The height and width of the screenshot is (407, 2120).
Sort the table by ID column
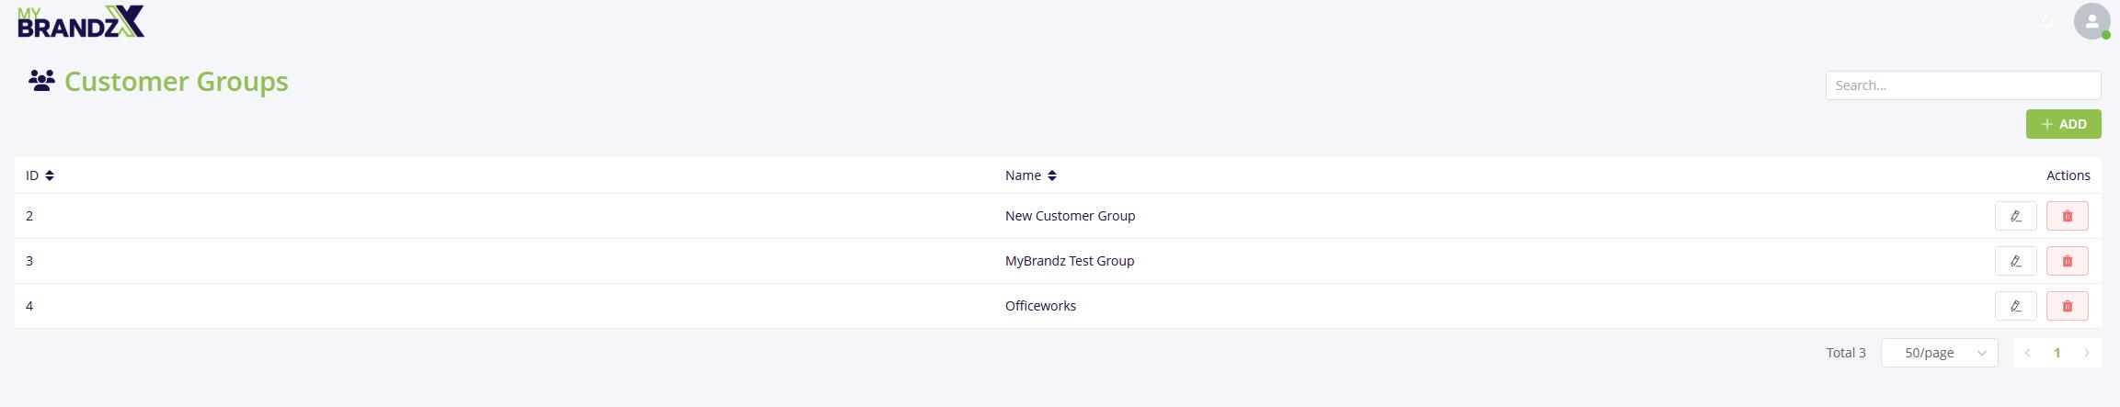(x=50, y=175)
